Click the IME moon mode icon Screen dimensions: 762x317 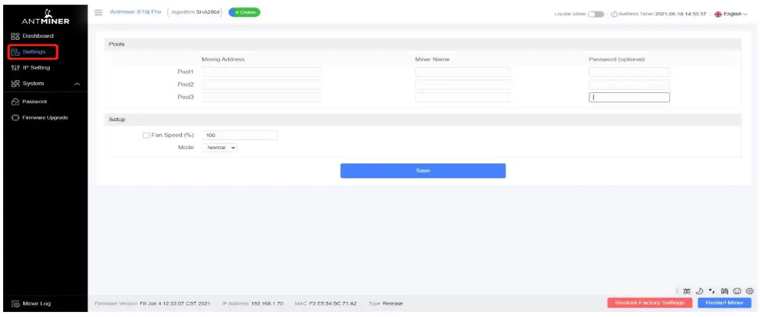700,290
